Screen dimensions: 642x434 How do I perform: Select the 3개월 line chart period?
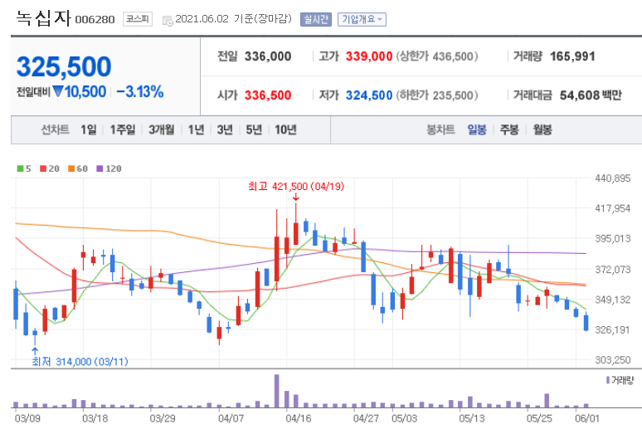pyautogui.click(x=161, y=129)
